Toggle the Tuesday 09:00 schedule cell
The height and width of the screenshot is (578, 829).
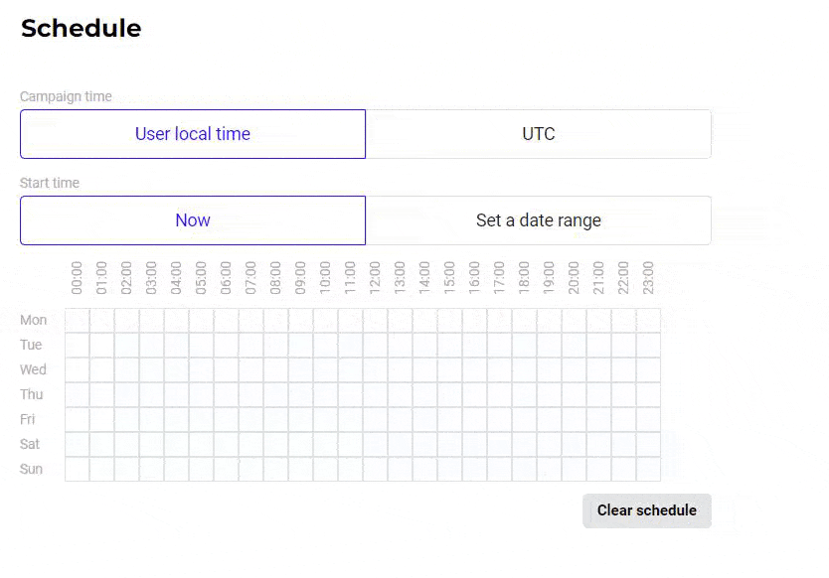301,346
